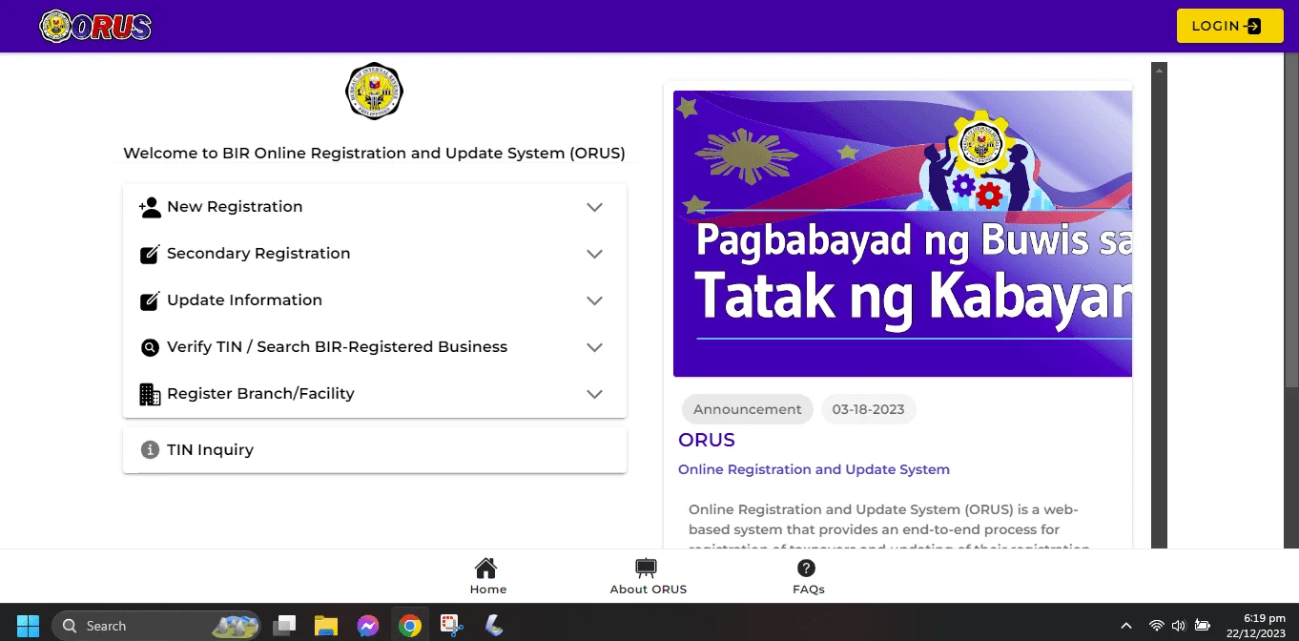The height and width of the screenshot is (641, 1299).
Task: Click the volume speaker icon
Action: click(x=1179, y=626)
